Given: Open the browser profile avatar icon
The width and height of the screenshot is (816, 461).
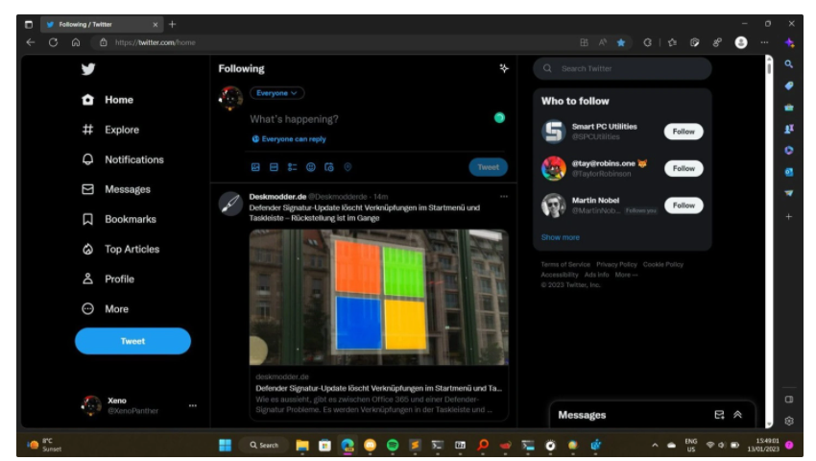Looking at the screenshot, I should 741,42.
